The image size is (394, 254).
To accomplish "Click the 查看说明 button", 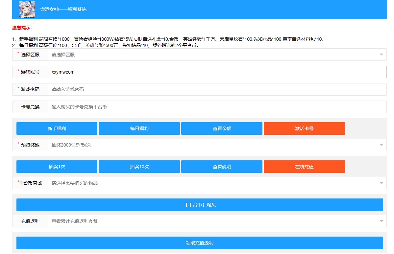I will click(222, 167).
